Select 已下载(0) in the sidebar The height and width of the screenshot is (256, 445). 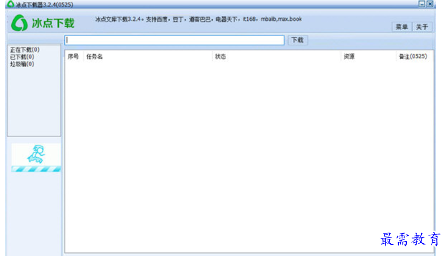pos(22,57)
